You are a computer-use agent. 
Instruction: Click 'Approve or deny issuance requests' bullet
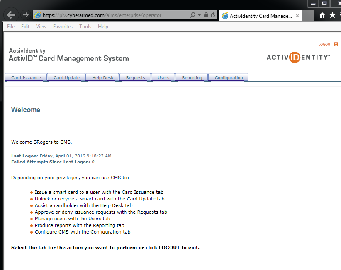101,212
